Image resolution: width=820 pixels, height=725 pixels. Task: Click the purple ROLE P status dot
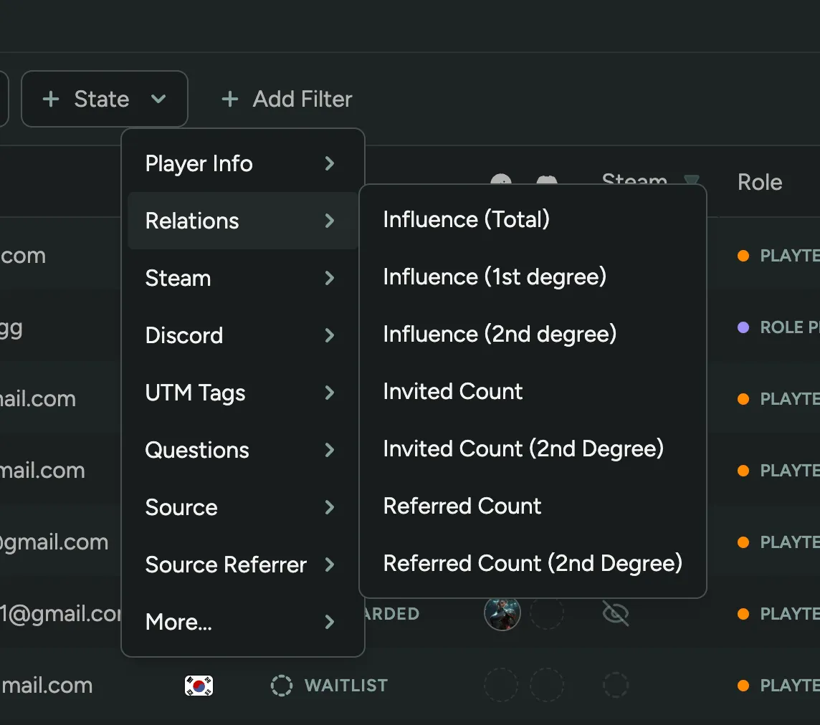744,327
